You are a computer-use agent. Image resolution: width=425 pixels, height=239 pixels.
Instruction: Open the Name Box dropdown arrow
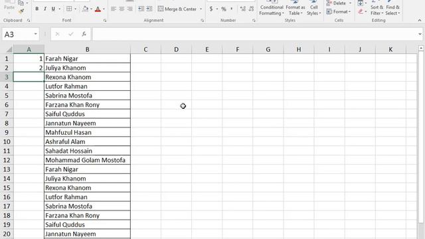[35, 34]
